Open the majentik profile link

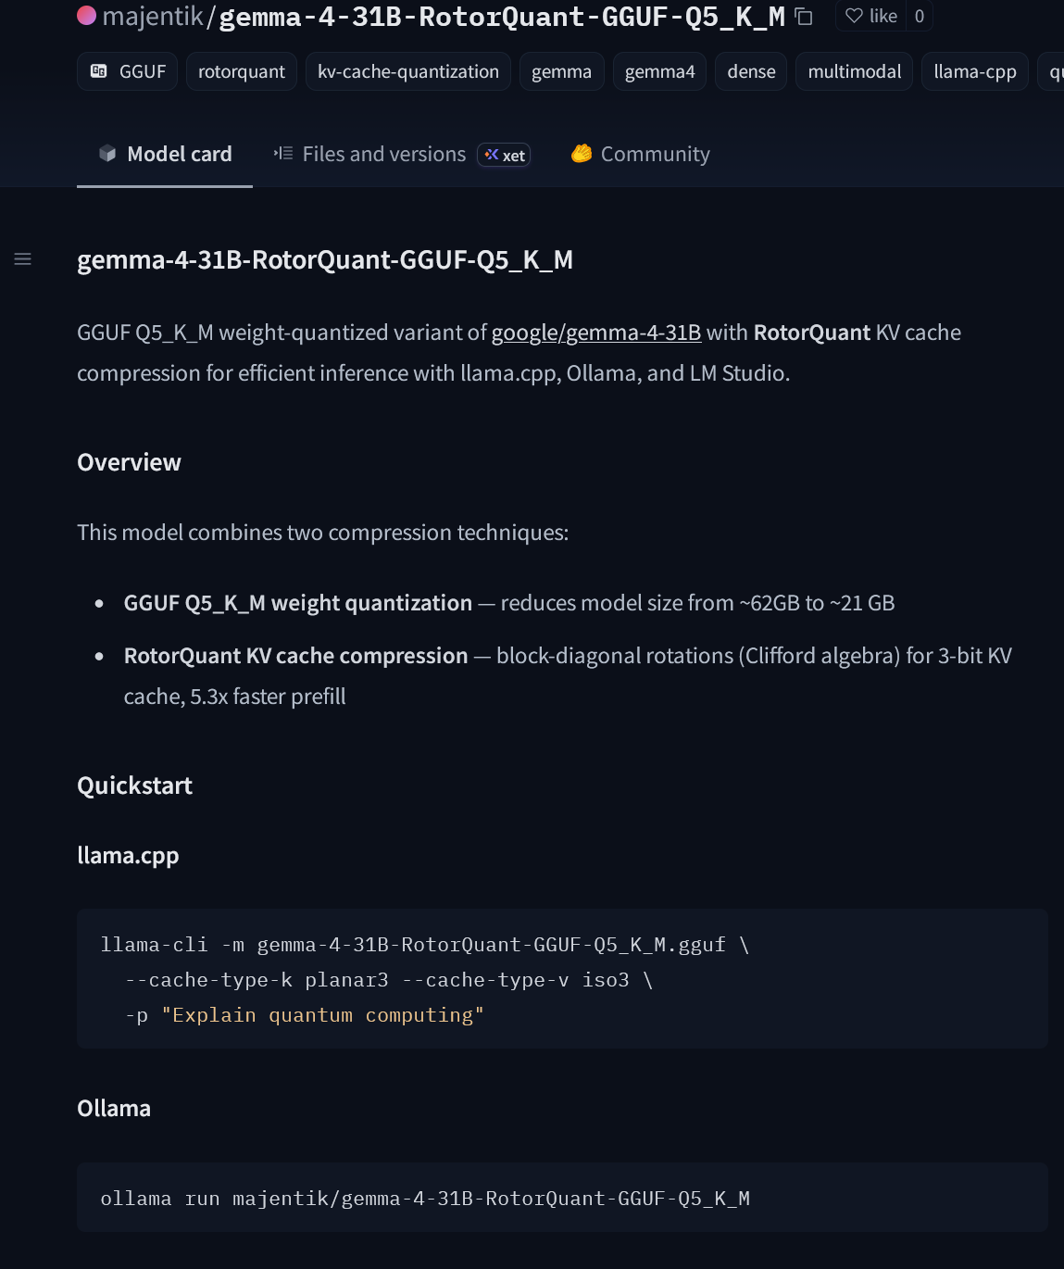tap(152, 17)
